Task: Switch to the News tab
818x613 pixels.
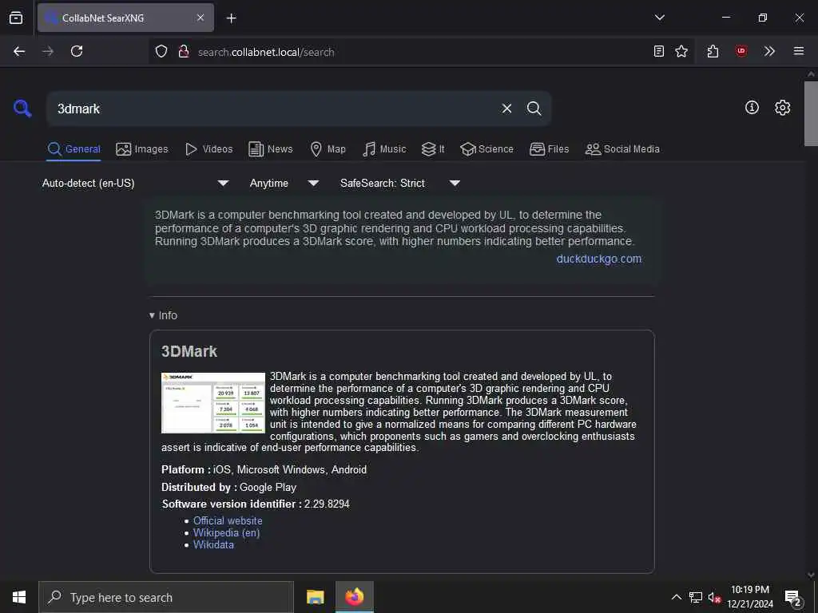Action: (270, 149)
